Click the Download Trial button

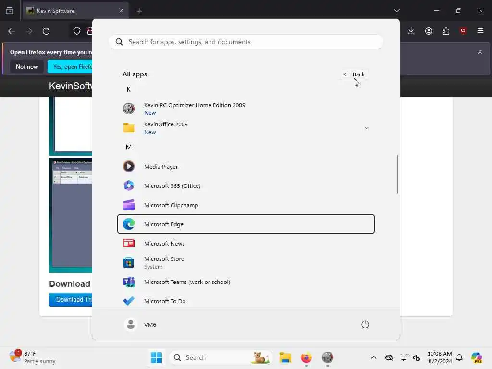tap(71, 299)
